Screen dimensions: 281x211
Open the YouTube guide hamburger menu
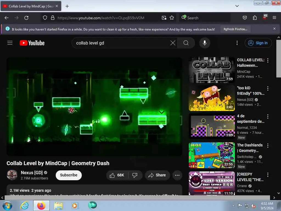10,43
